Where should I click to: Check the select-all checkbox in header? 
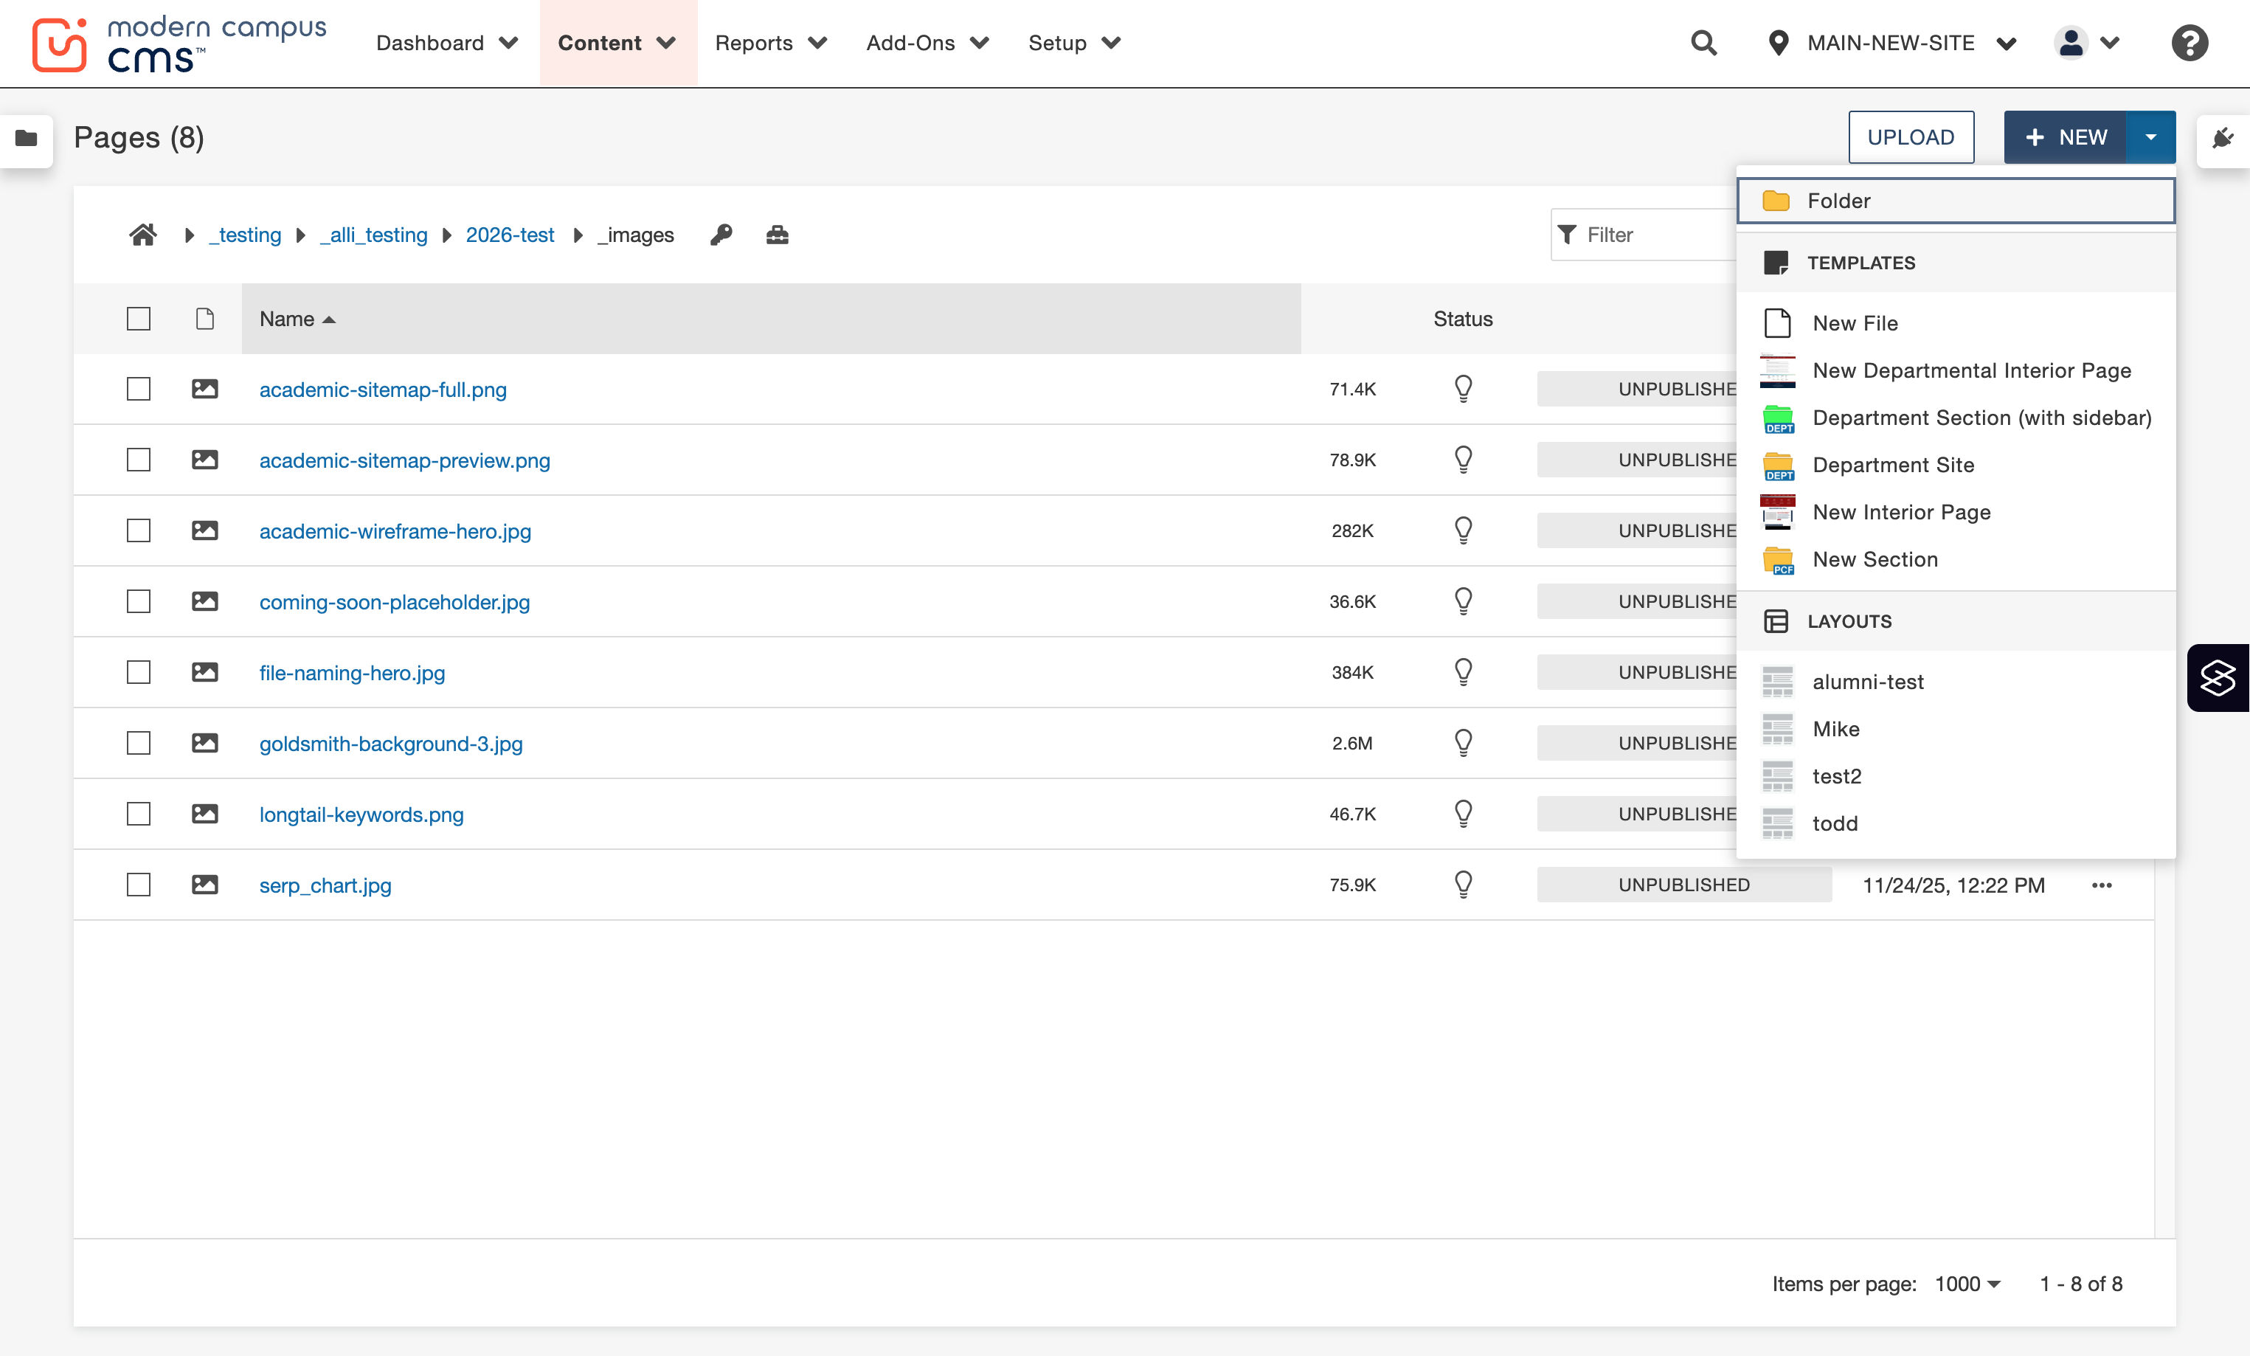pyautogui.click(x=139, y=319)
